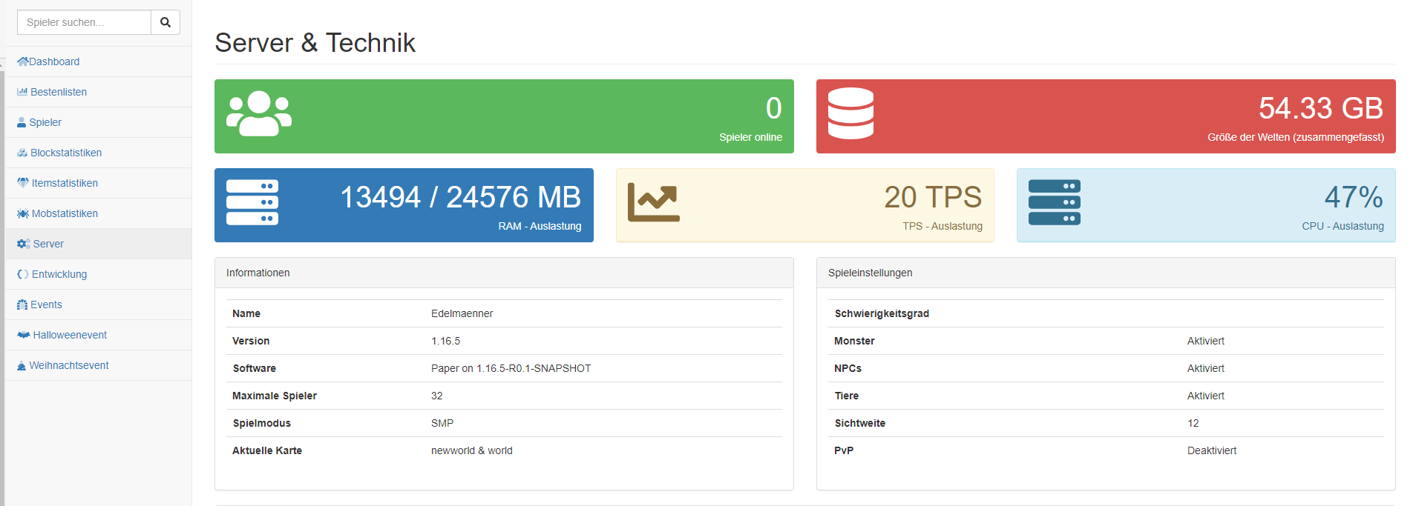This screenshot has height=506, width=1416.
Task: Click the 'Deaktiviert' PvP value
Action: point(1212,450)
